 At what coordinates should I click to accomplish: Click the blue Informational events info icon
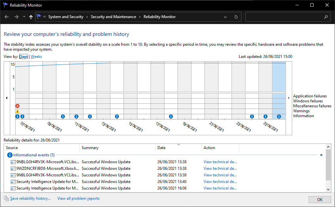click(10, 155)
